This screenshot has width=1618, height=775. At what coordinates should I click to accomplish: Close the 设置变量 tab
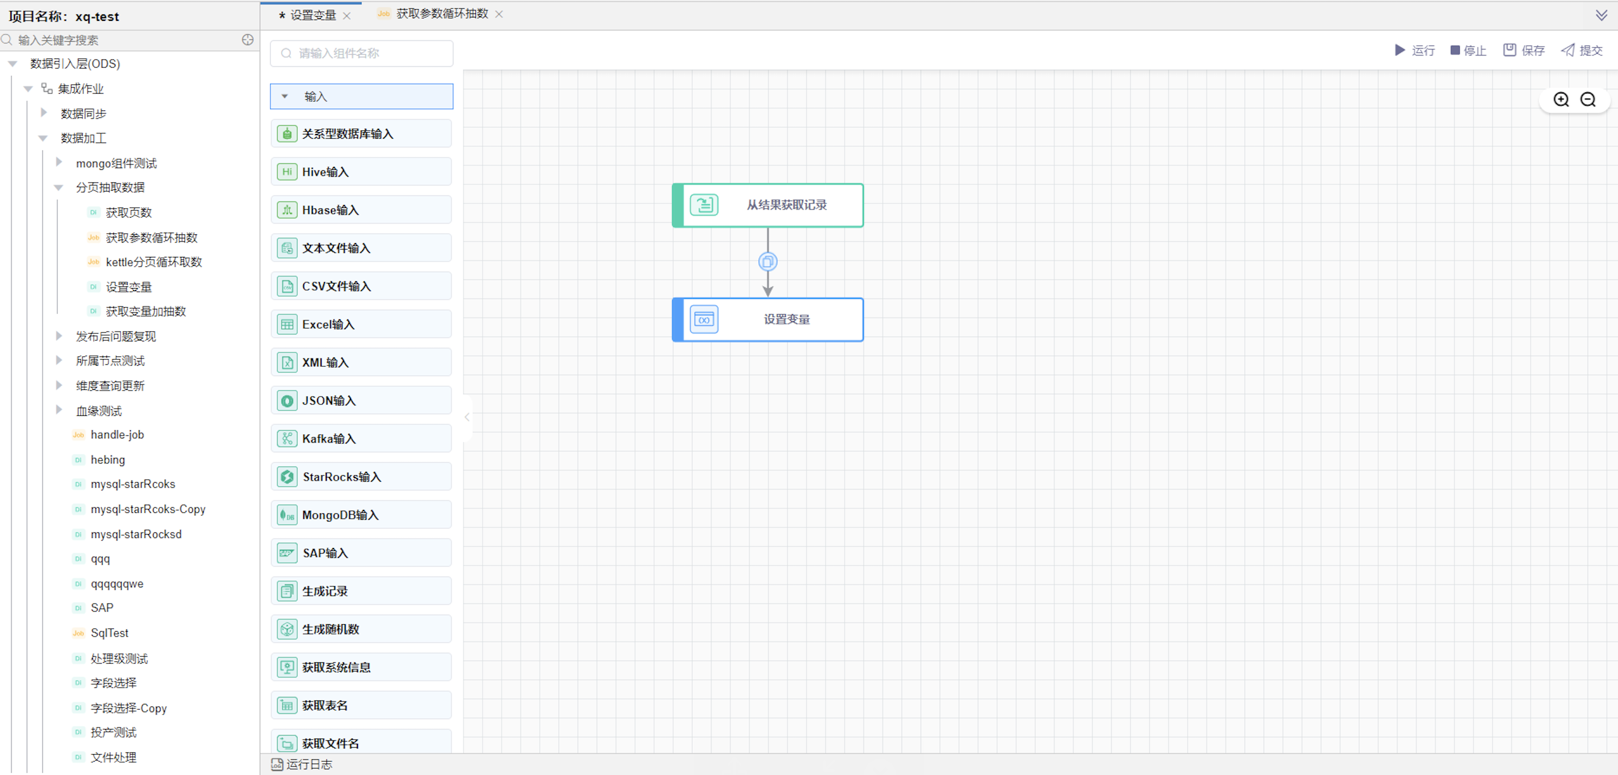coord(346,16)
